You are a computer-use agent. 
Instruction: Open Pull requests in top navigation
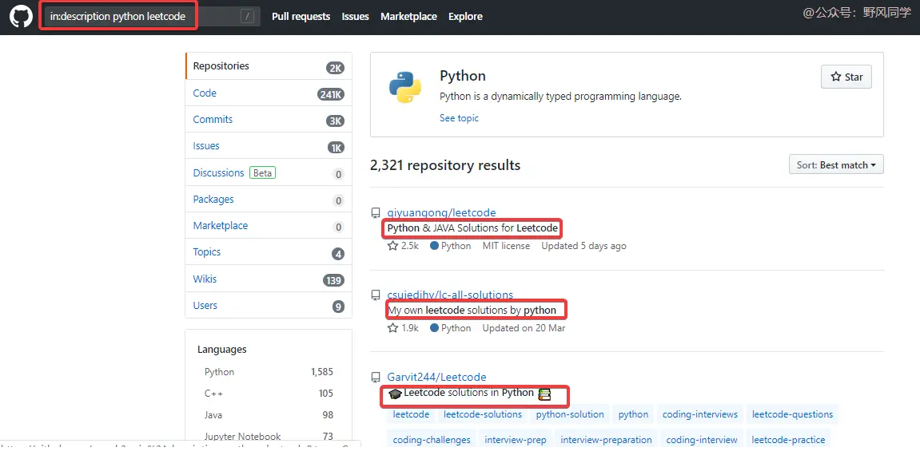tap(301, 17)
